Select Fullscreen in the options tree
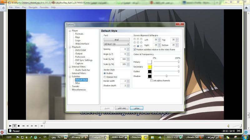The width and height of the screenshot is (250, 140). (x=80, y=57)
